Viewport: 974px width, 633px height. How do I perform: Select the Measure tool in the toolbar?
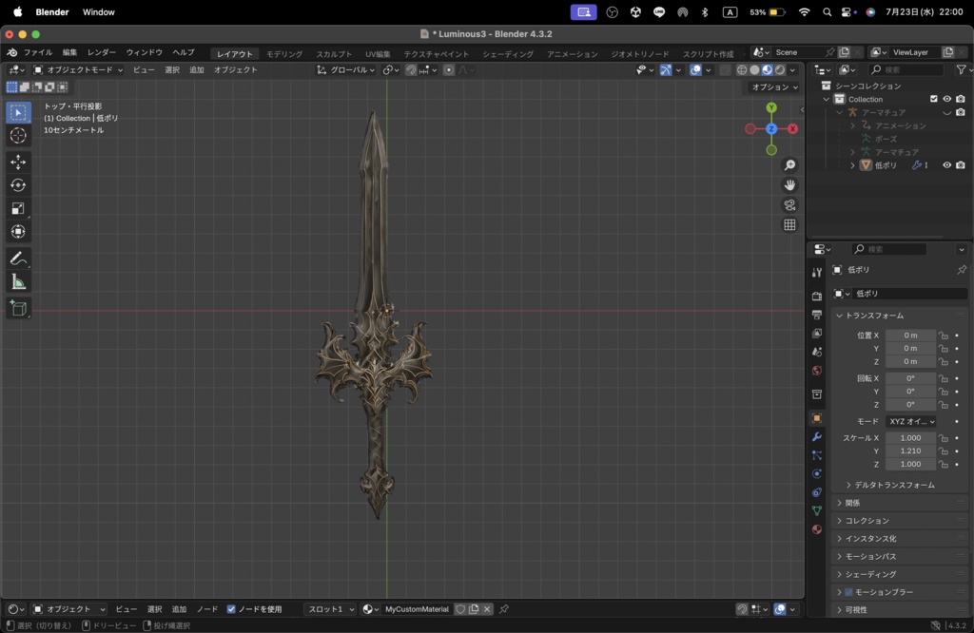(19, 281)
